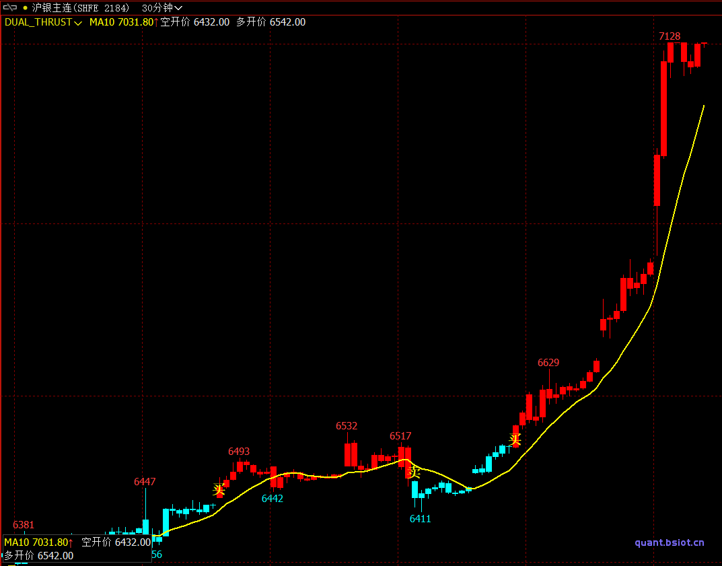
Task: Click the 6447 peak price label
Action: point(145,482)
